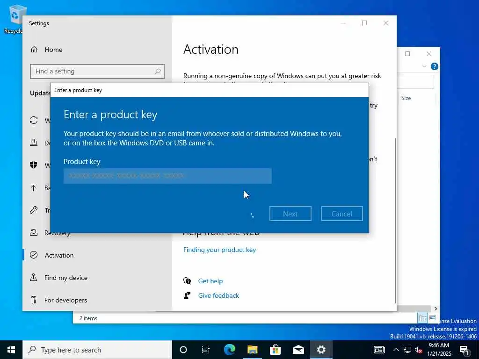Switch File Explorer to large icons view
This screenshot has height=359, width=479.
pyautogui.click(x=433, y=318)
